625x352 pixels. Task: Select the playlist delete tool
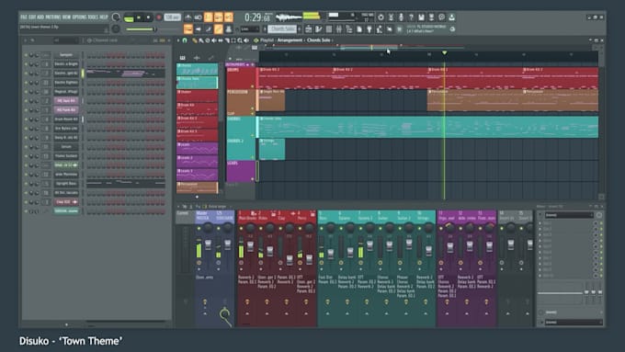tap(208, 40)
